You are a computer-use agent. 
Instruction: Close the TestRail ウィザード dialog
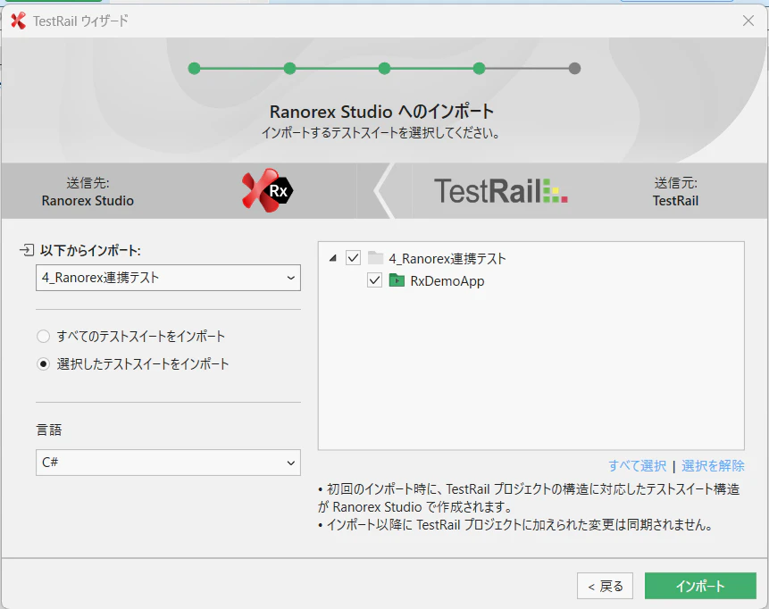[748, 21]
